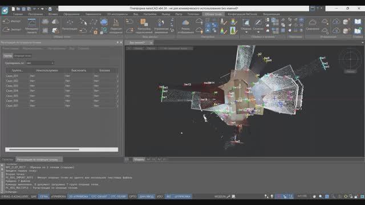
Task: Toggle 3D оПРИВЯЗКА in status bar
Action: tap(79, 196)
